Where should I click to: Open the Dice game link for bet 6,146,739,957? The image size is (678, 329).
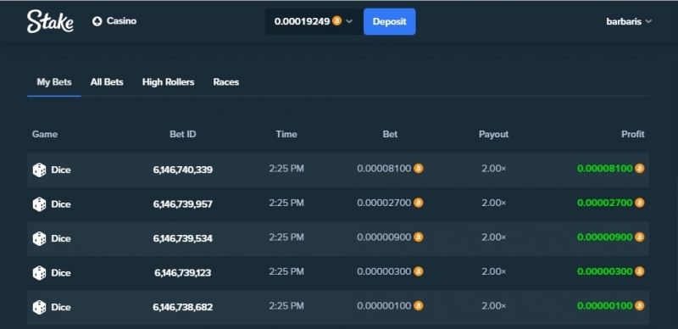(61, 204)
